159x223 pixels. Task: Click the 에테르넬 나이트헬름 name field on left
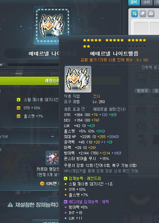click(x=31, y=54)
